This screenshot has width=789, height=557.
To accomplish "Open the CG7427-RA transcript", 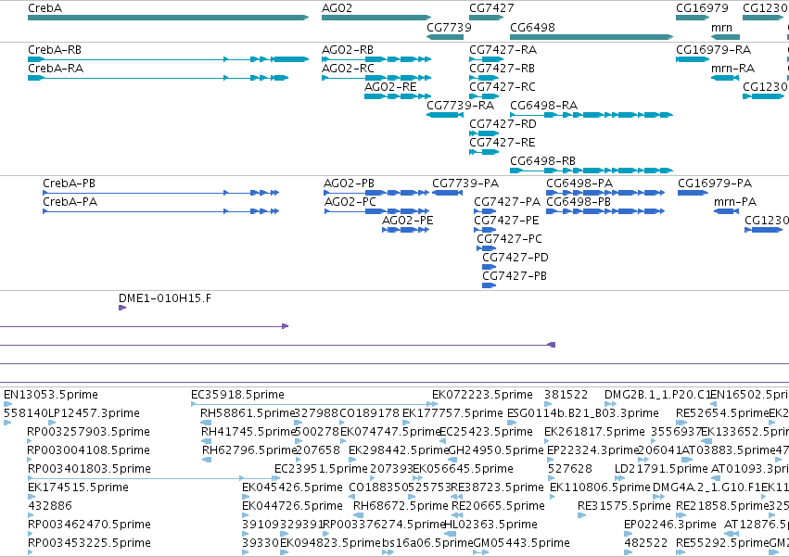I will click(486, 59).
